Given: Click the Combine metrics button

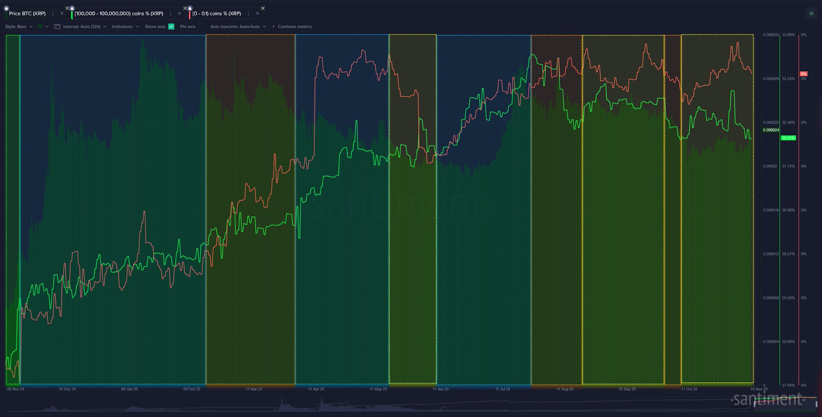Looking at the screenshot, I should point(292,27).
